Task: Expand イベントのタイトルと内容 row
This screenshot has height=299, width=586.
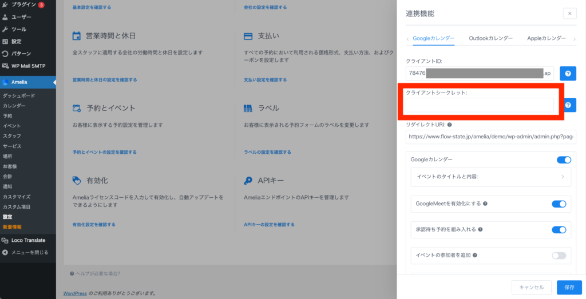Action: pyautogui.click(x=491, y=177)
